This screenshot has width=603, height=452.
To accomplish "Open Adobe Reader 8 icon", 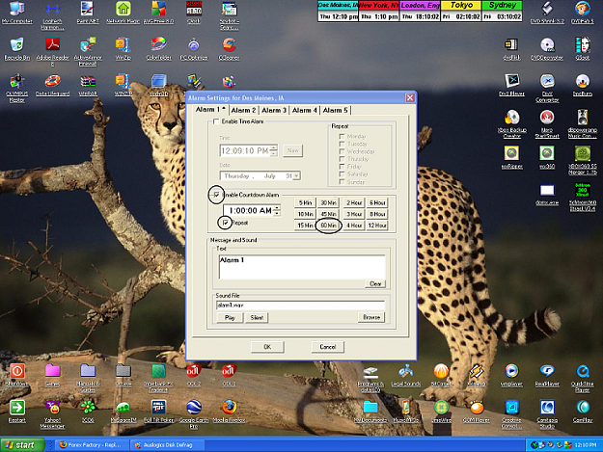I will [x=53, y=51].
